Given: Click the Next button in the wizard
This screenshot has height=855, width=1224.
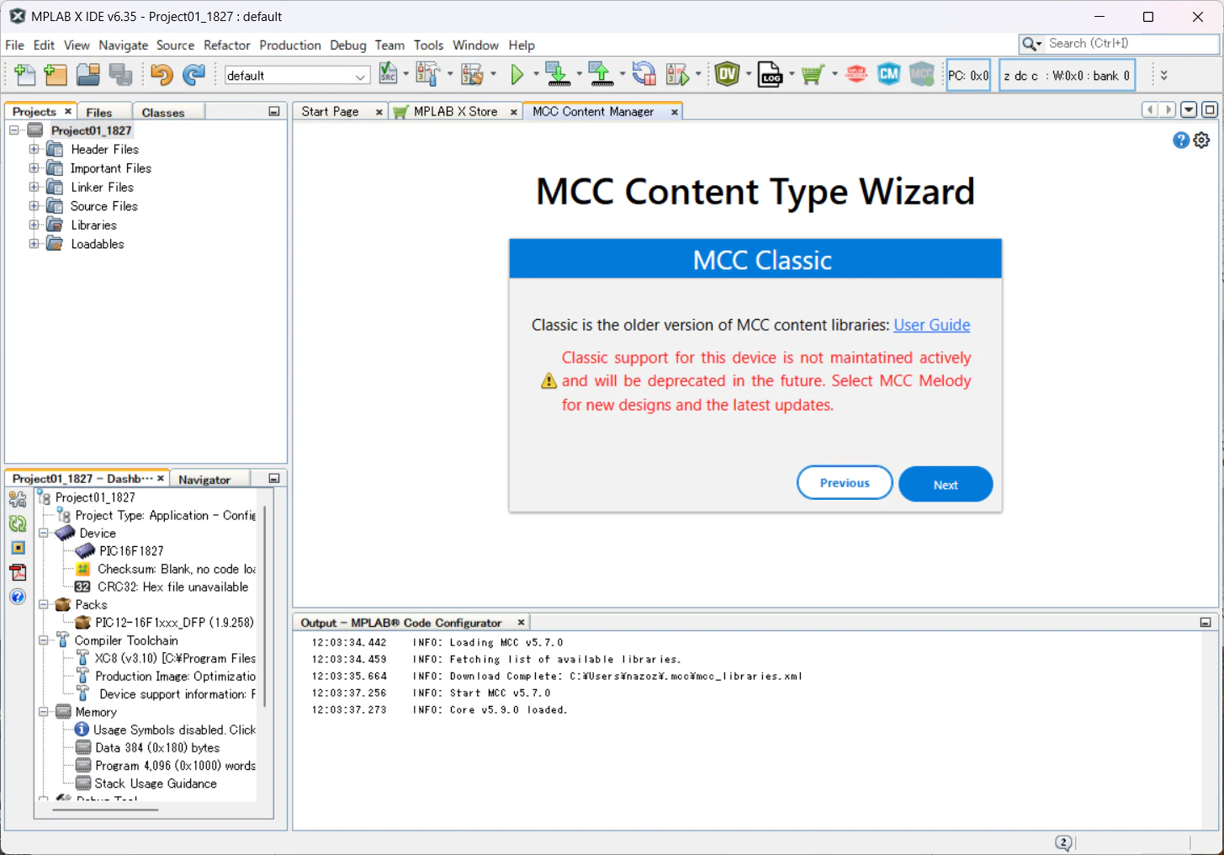Looking at the screenshot, I should pos(946,484).
